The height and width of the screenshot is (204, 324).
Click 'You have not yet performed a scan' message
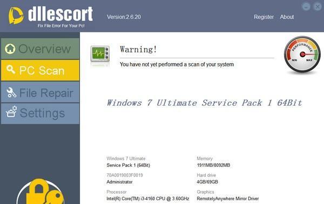(x=177, y=64)
